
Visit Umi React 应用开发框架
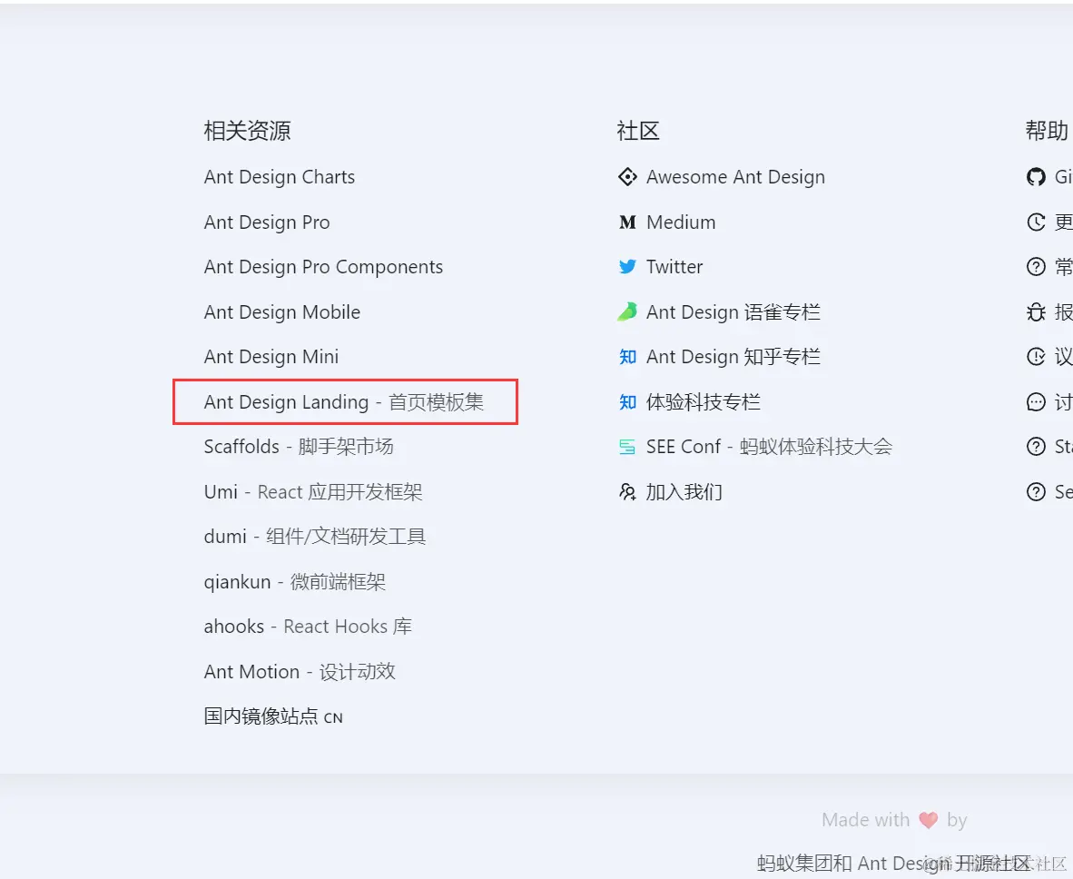point(312,492)
